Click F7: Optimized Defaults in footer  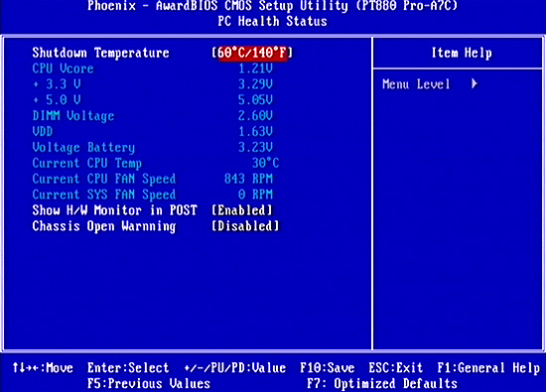point(382,384)
